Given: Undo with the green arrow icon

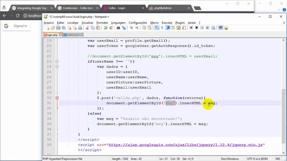Looking at the screenshot, I should [105, 28].
